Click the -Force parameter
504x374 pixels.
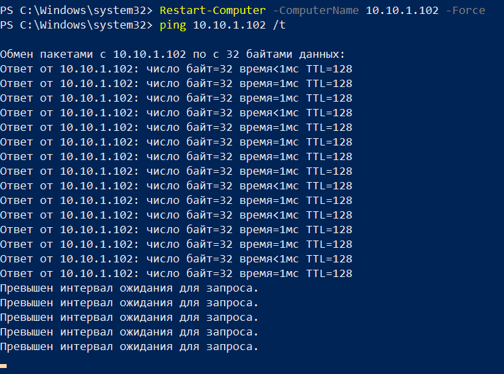click(x=465, y=11)
